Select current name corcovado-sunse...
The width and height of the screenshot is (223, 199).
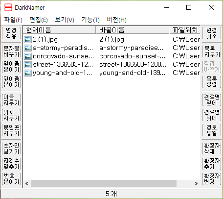tap(63, 56)
